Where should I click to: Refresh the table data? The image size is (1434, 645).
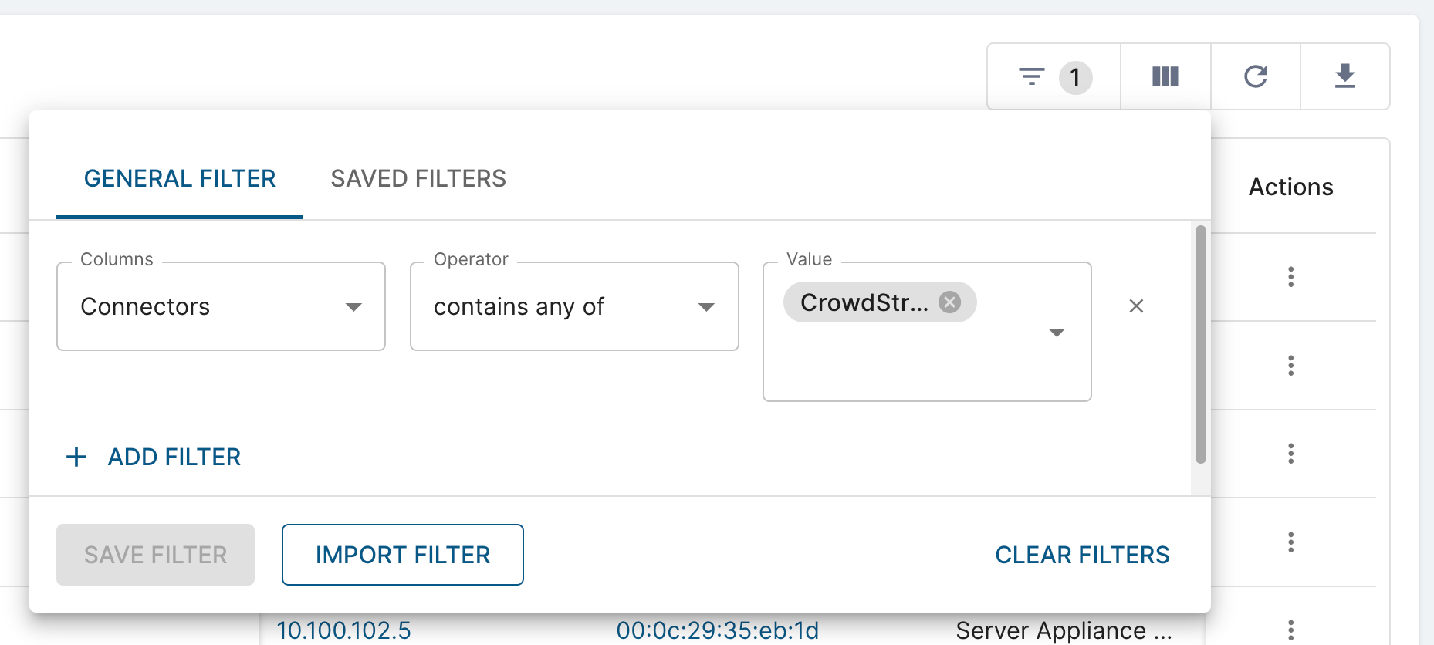(1256, 76)
